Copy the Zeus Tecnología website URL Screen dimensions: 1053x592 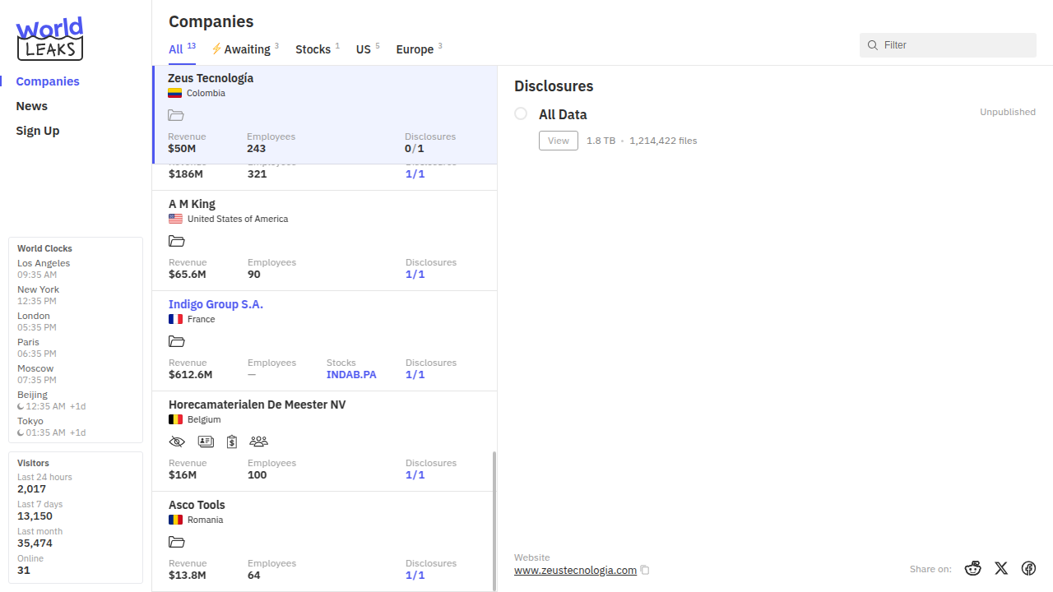(x=645, y=571)
